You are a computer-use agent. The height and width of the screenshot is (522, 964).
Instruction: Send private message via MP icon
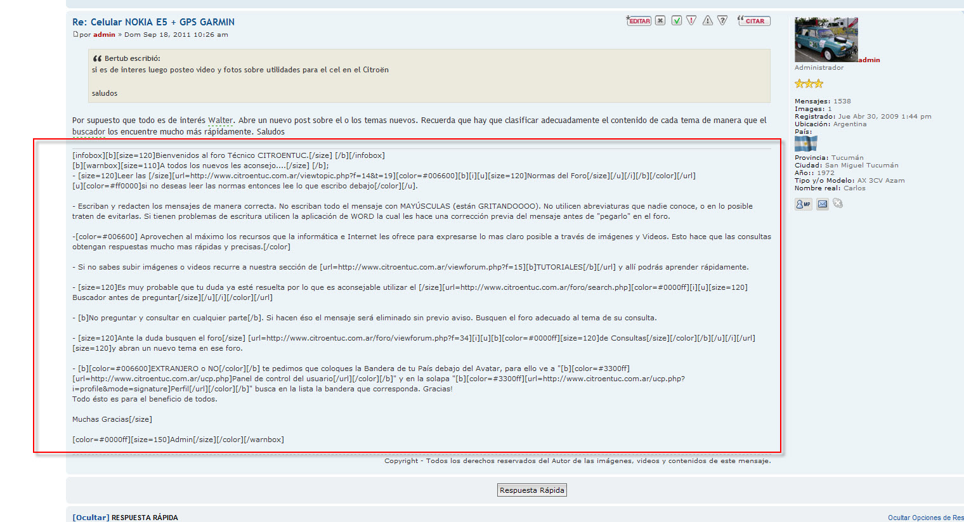[x=803, y=204]
